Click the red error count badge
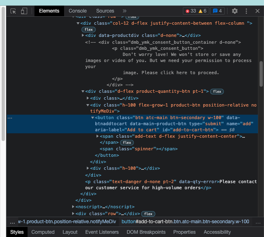Image resolution: width=264 pixels, height=237 pixels. [190, 11]
